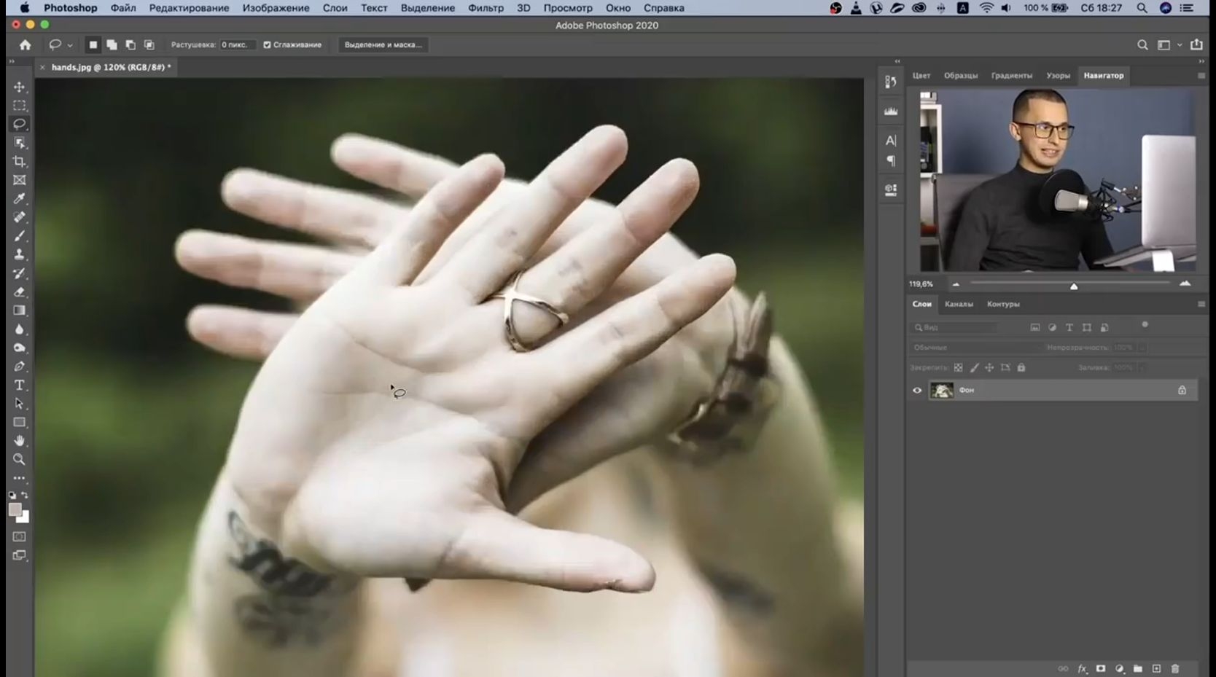
Task: Switch foreground and background colors
Action: click(x=25, y=496)
